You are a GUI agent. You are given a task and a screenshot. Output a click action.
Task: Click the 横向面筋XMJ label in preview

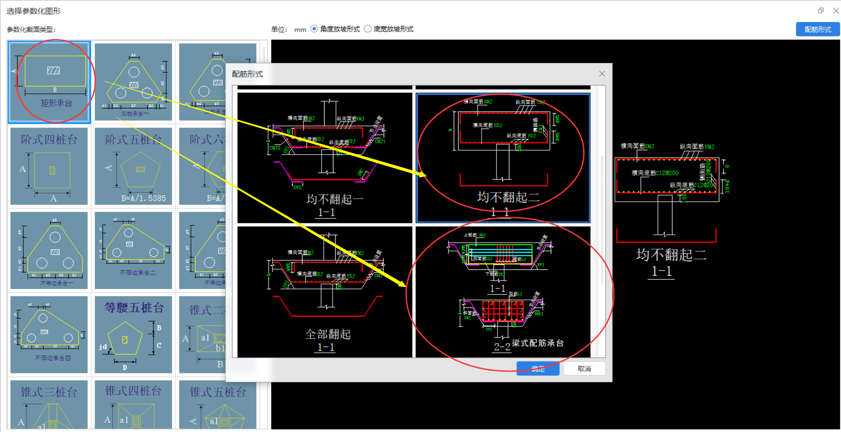pos(637,146)
